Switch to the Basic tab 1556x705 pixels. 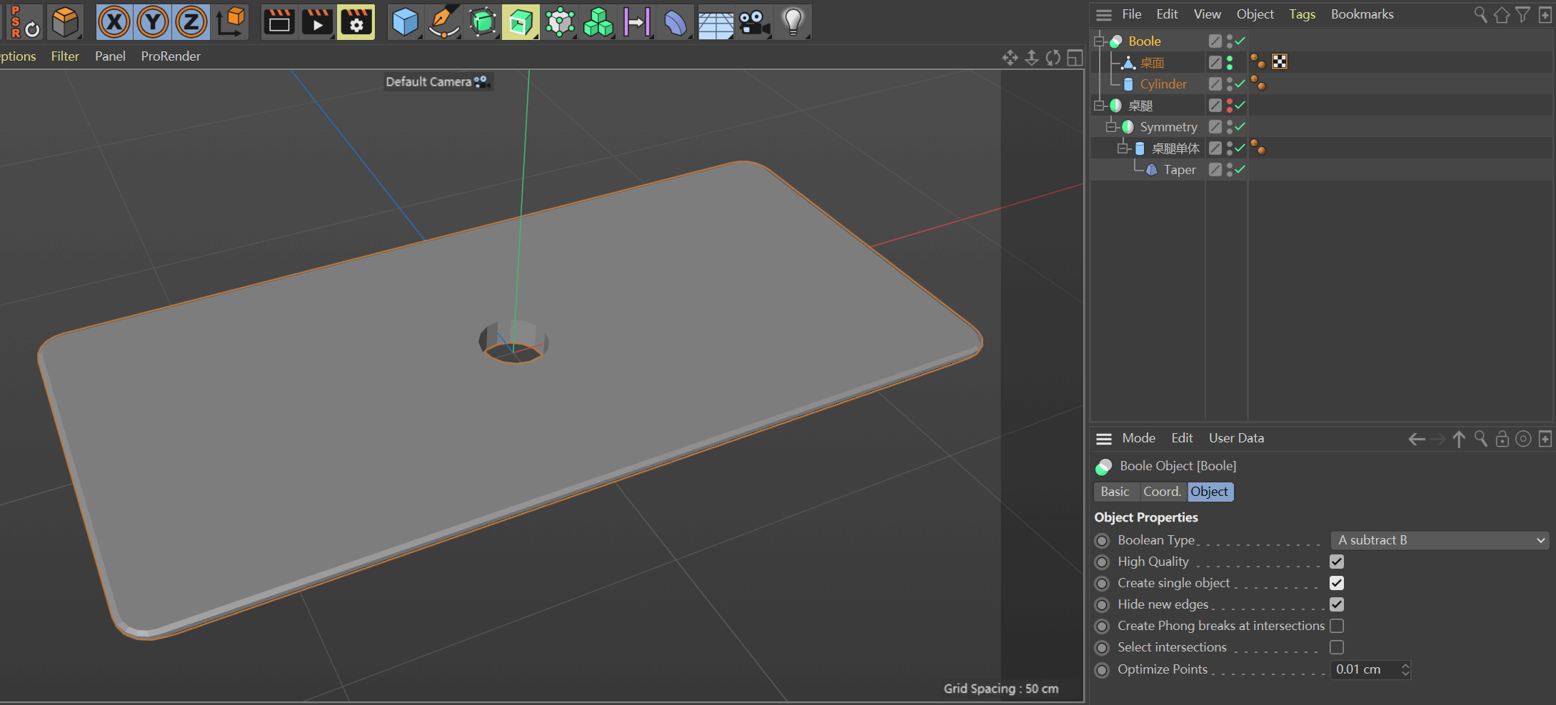[x=1115, y=492]
